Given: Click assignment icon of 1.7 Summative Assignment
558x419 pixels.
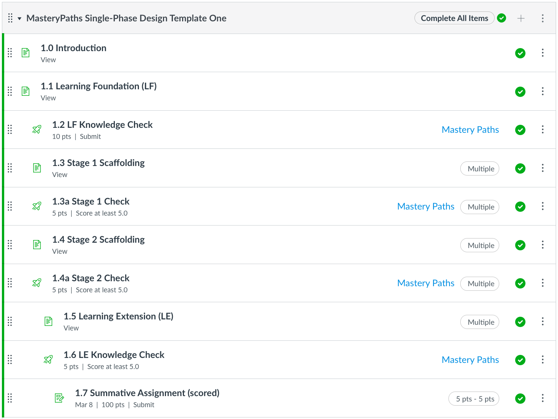Looking at the screenshot, I should (x=60, y=398).
